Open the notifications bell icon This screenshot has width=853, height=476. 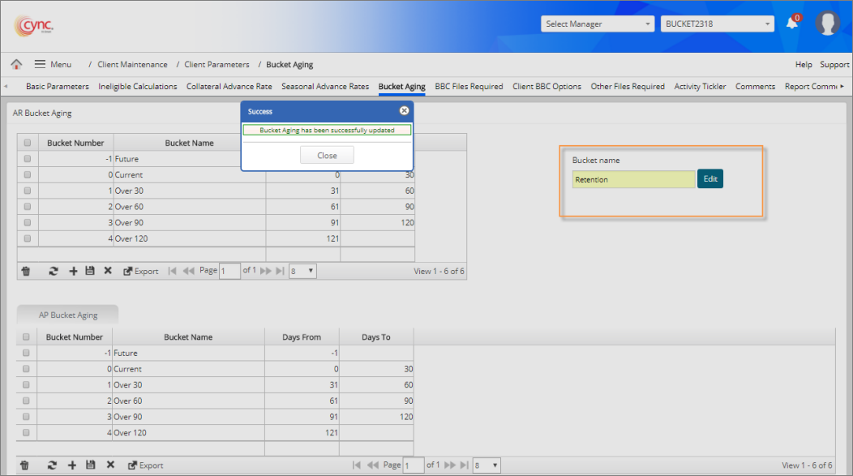pyautogui.click(x=792, y=24)
